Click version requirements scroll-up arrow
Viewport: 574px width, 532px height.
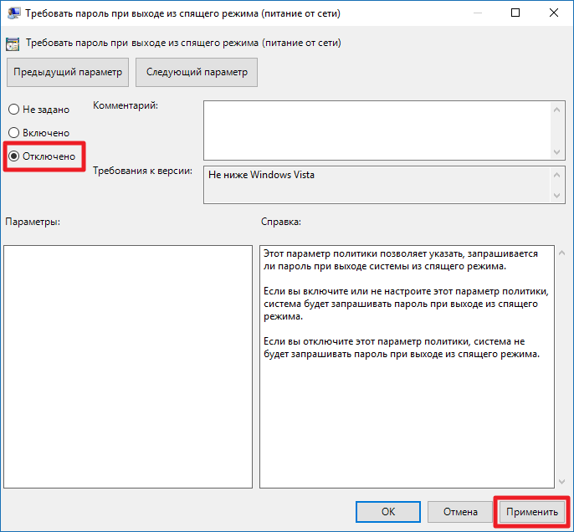tap(556, 175)
